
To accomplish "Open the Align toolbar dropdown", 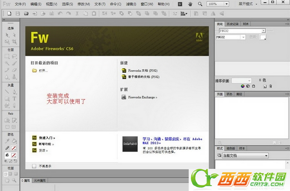I will [x=184, y=13].
